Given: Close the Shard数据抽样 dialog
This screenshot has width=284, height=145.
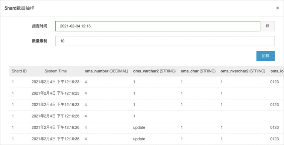Looking at the screenshot, I should point(278,8).
